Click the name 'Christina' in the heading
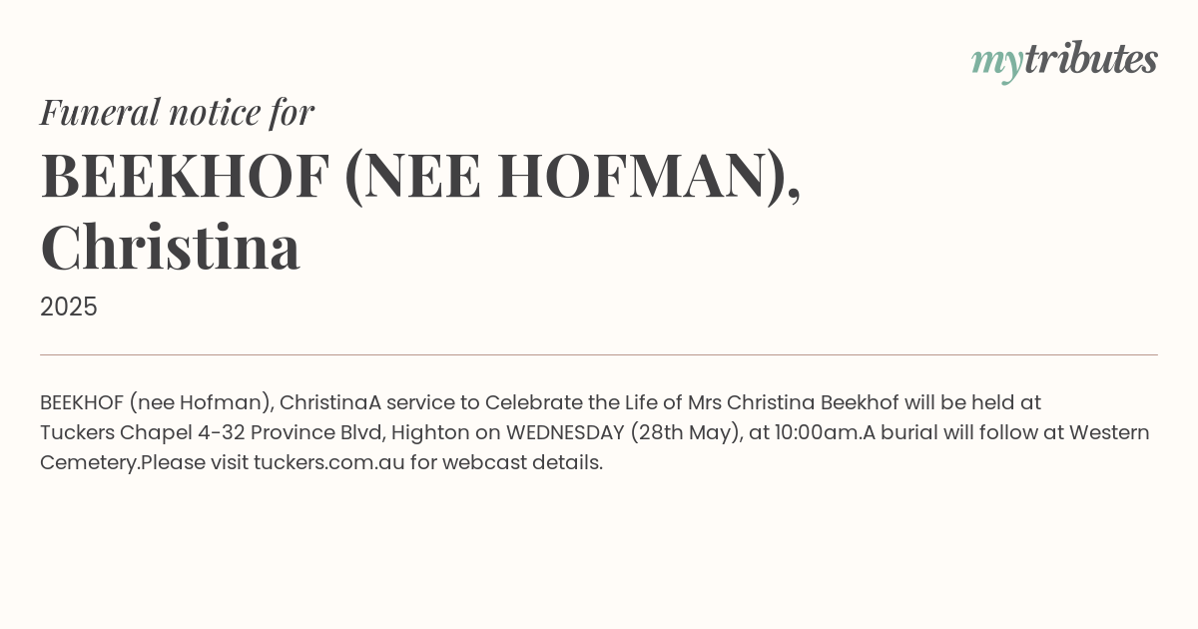1198x629 pixels. (170, 247)
